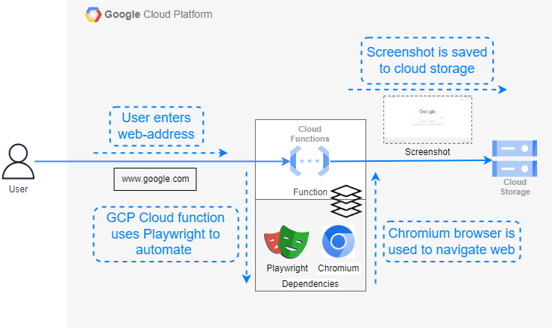Click the Google Cloud Platform title text
Image resolution: width=552 pixels, height=328 pixels.
[x=158, y=14]
